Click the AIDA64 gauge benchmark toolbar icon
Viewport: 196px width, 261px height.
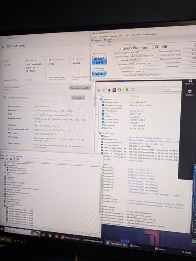coord(119,90)
